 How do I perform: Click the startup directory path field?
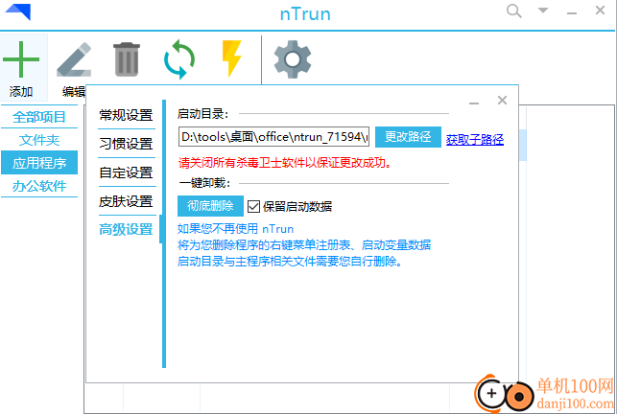[273, 136]
